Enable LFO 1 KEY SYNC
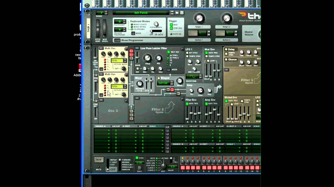Viewport: 334px width, 187px height. pyautogui.click(x=187, y=53)
